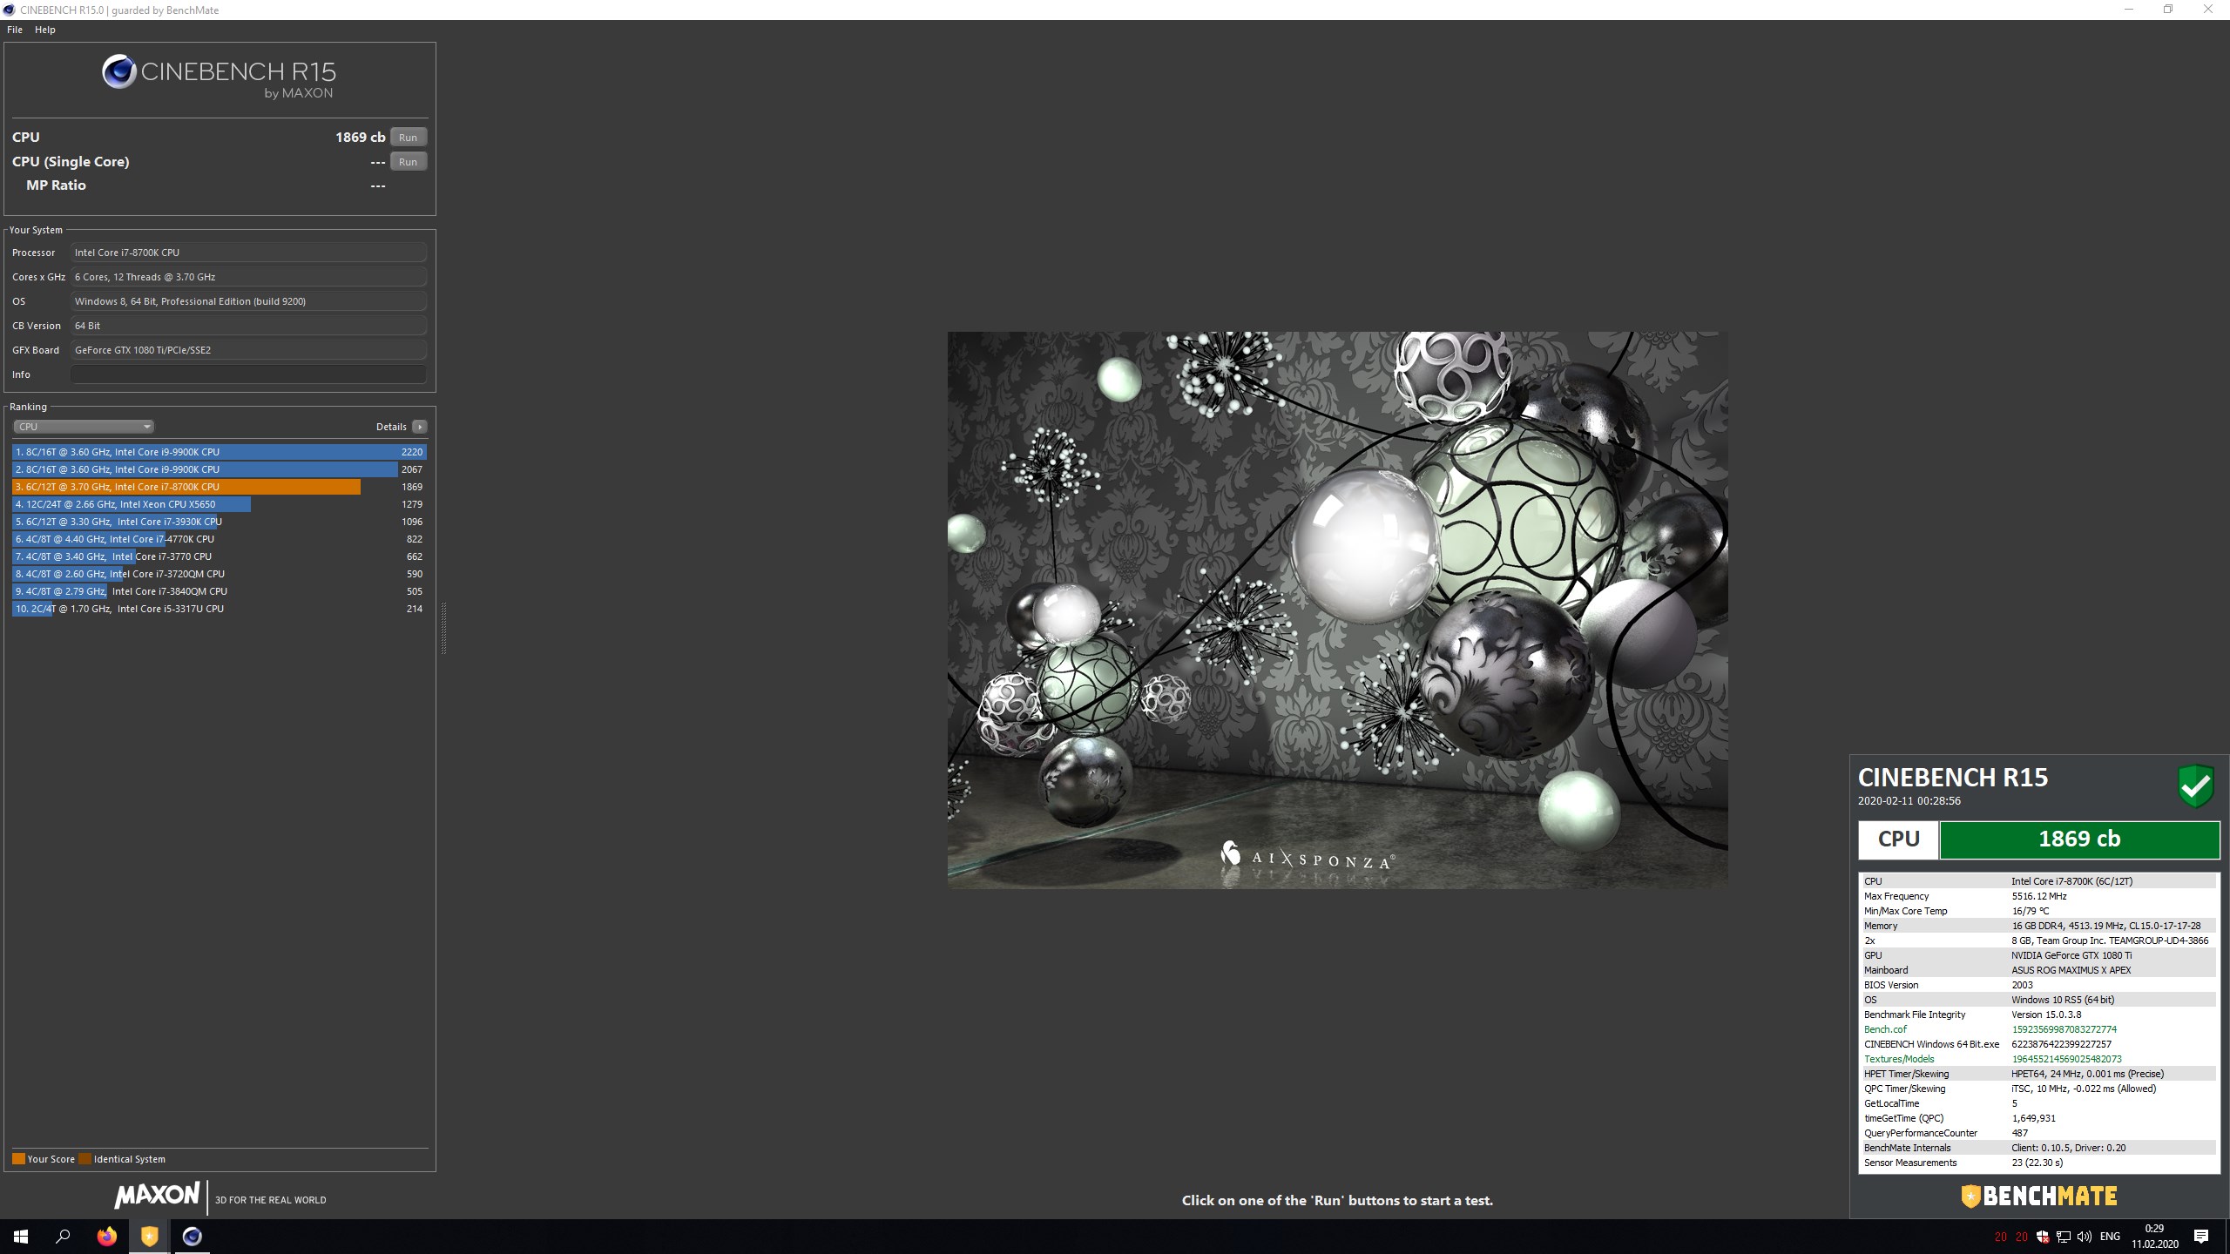Open the CPU ranking dropdown
The height and width of the screenshot is (1254, 2230).
click(x=84, y=427)
